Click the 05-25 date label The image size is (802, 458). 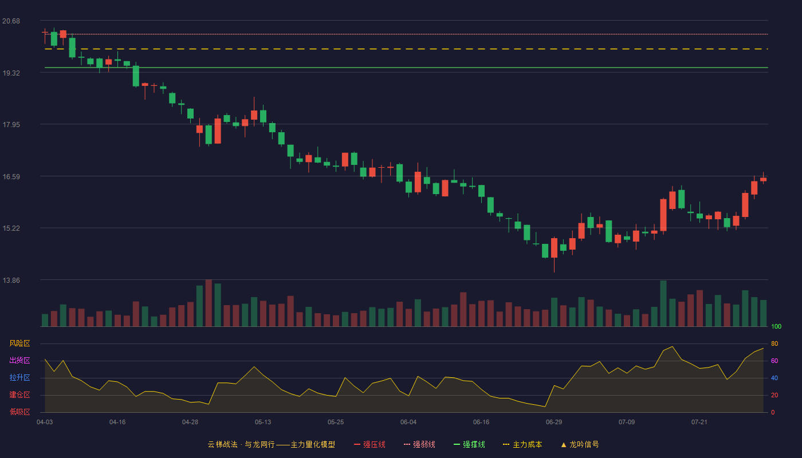click(336, 422)
